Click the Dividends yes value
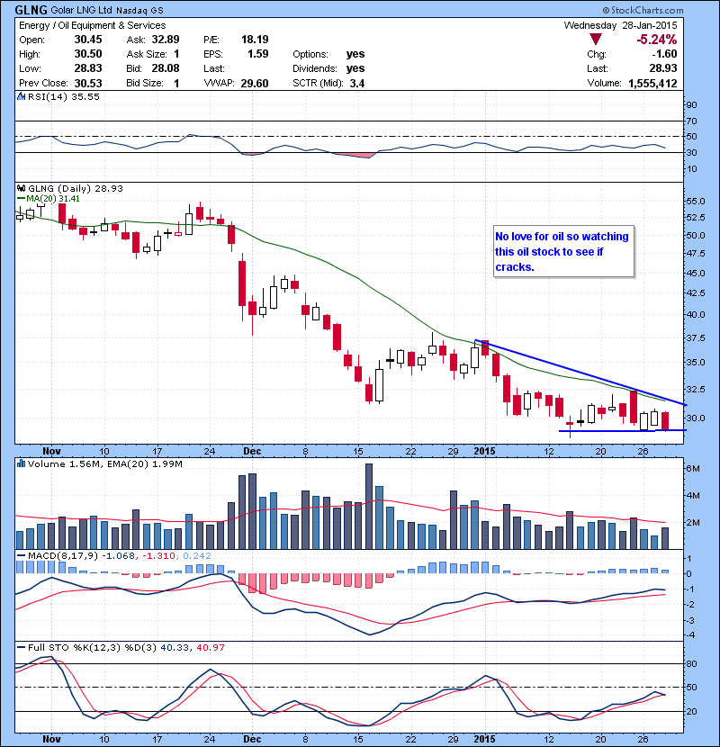Image resolution: width=720 pixels, height=747 pixels. [355, 68]
